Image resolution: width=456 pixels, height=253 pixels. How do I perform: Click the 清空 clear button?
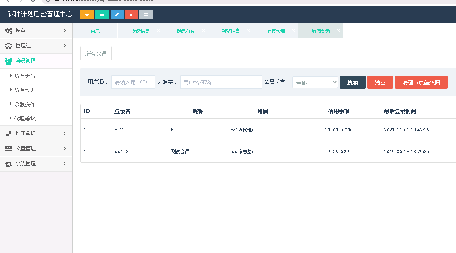tap(380, 82)
